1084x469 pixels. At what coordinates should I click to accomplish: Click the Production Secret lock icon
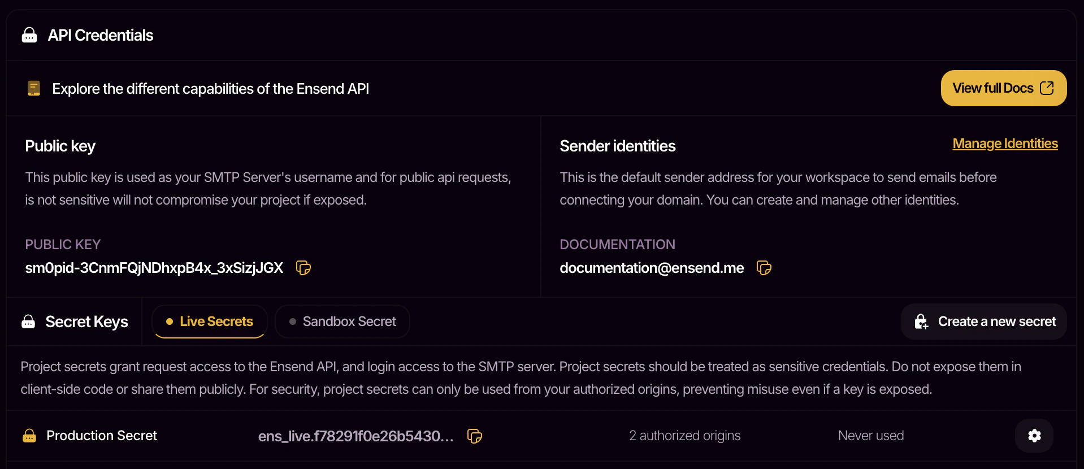[x=29, y=436]
